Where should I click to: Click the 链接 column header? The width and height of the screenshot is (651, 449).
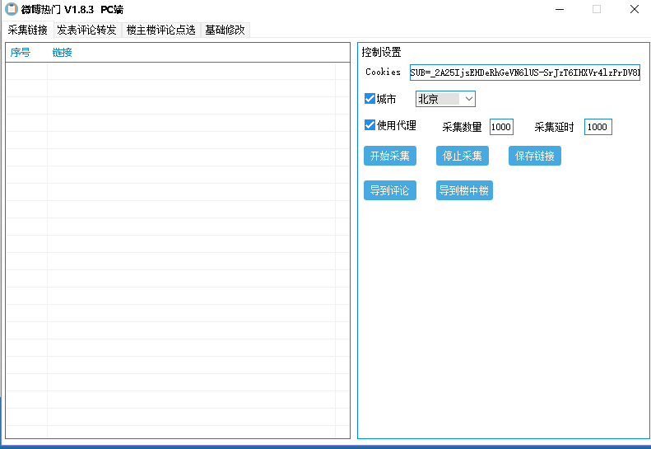(63, 53)
